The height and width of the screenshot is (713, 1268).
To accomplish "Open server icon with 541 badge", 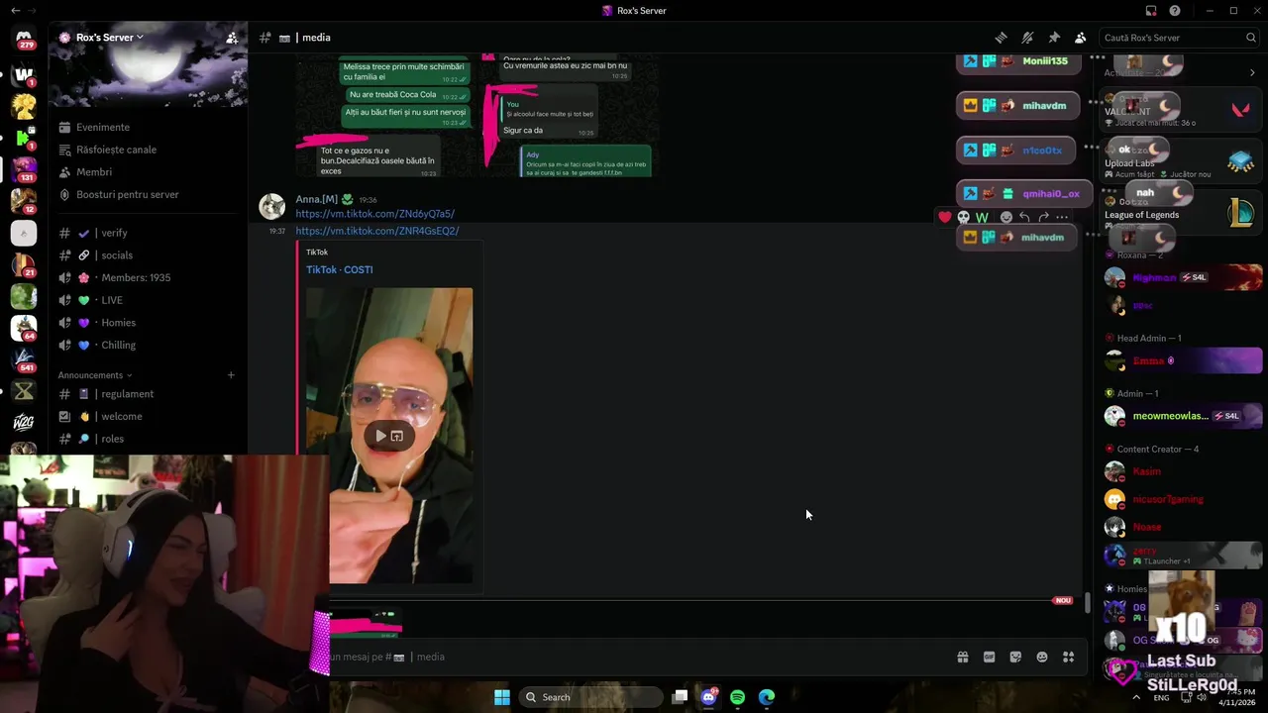I will [x=24, y=359].
